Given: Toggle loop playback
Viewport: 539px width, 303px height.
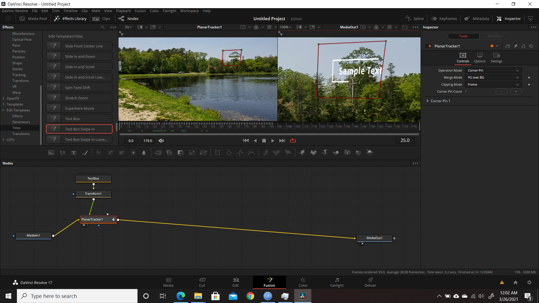Looking at the screenshot, I should (x=293, y=141).
